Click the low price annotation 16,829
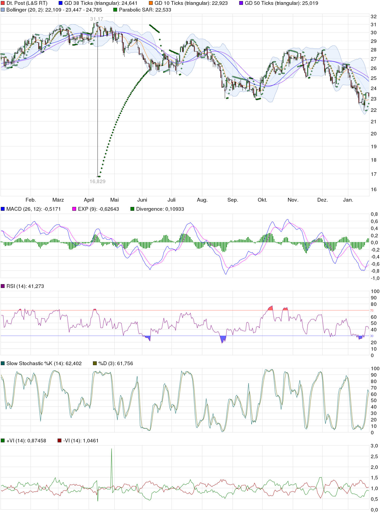Viewport: 389px width, 515px height. click(x=98, y=181)
